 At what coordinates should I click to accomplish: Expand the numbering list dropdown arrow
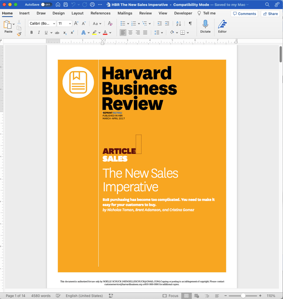(x=139, y=23)
